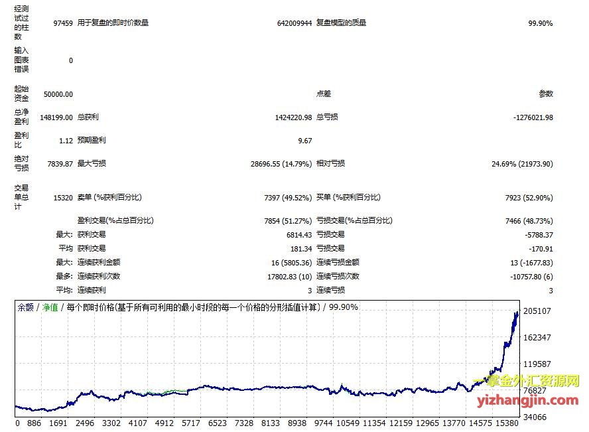Open the yizhangjin.com watermark link
This screenshot has height=432, width=589.
(x=526, y=399)
